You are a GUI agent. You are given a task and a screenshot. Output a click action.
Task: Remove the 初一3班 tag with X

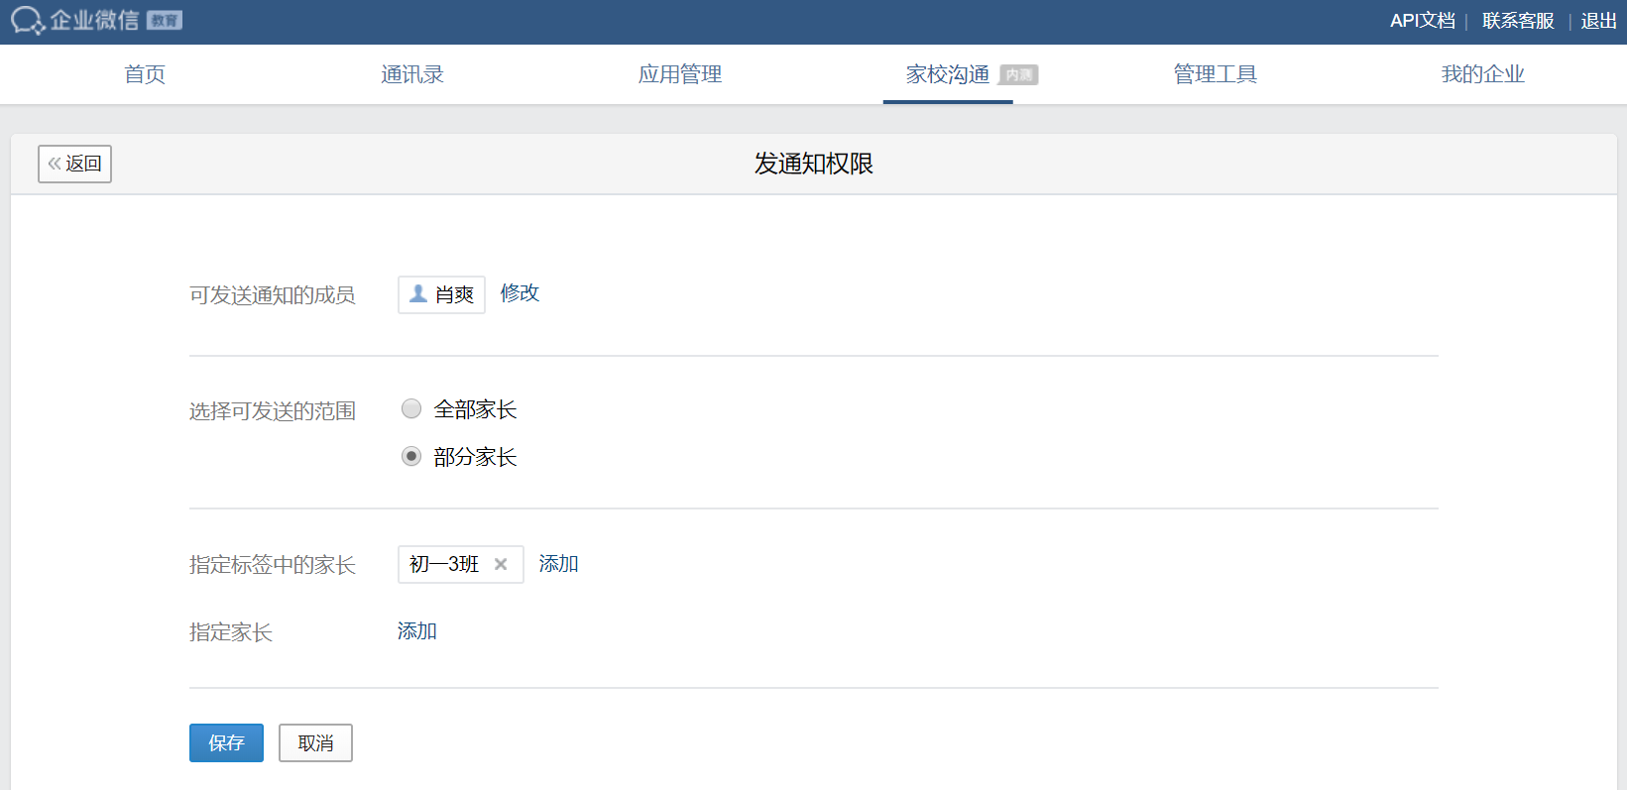point(501,564)
